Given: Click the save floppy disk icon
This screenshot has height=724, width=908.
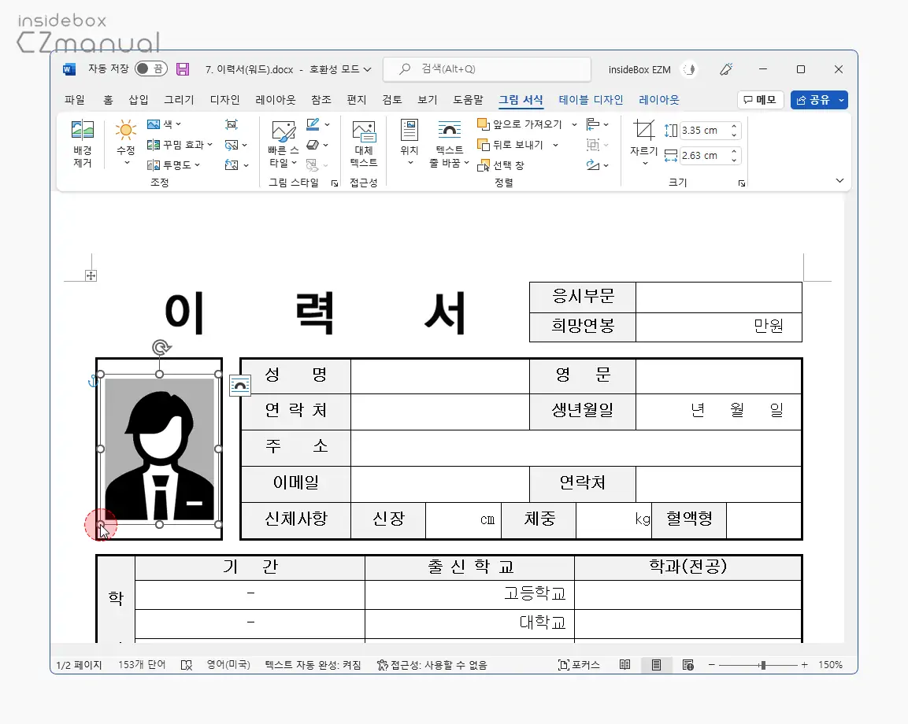Looking at the screenshot, I should pos(183,69).
